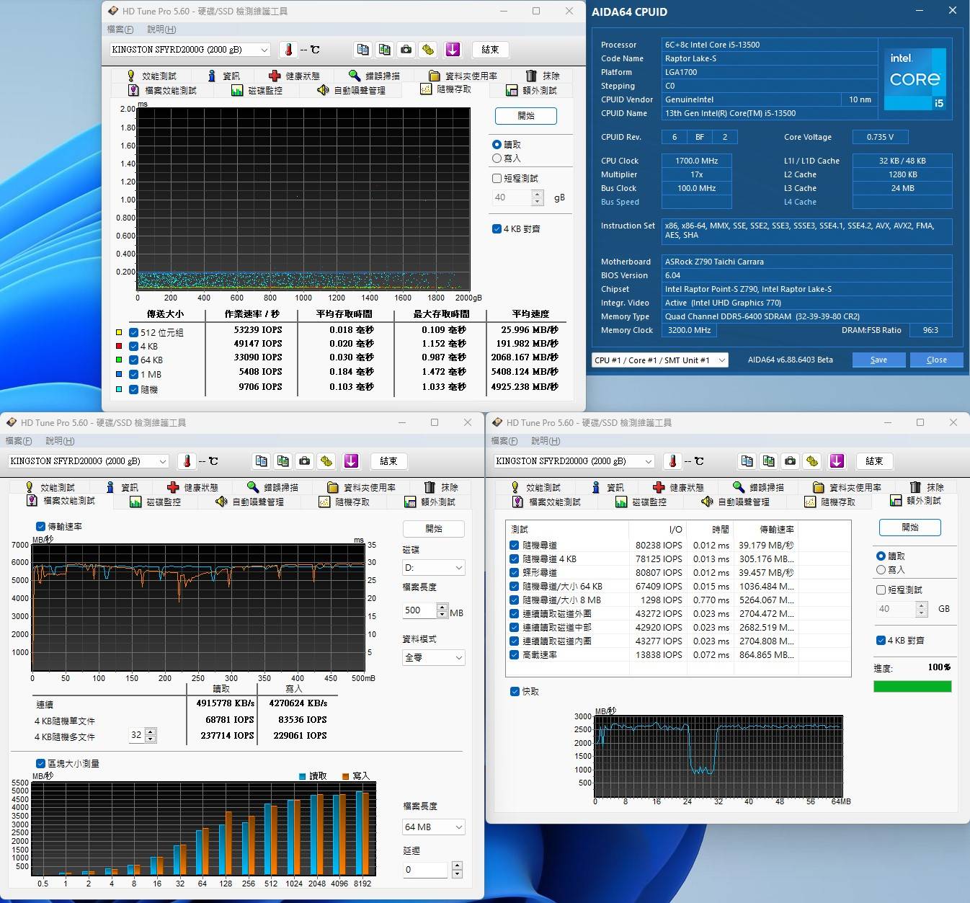Click thermometer icon in bottom-right HD Tune window
The height and width of the screenshot is (903, 970).
click(672, 461)
